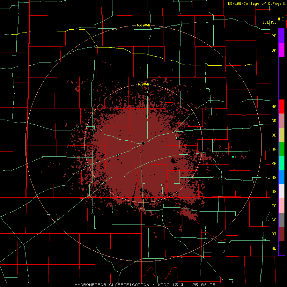Select the BD yellow legend swatch
The width and height of the screenshot is (287, 287).
tap(282, 135)
